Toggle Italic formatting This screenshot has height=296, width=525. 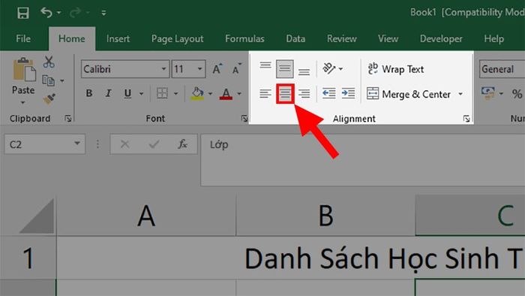[108, 93]
